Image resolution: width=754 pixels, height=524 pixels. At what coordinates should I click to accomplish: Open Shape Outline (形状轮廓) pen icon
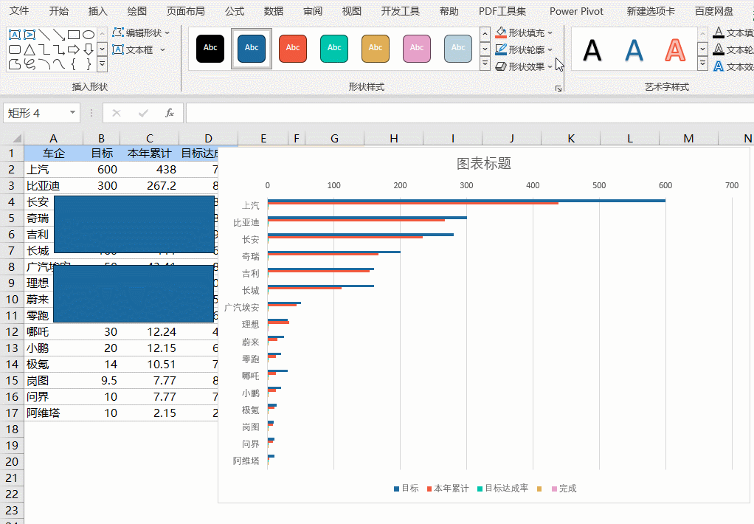(x=501, y=49)
